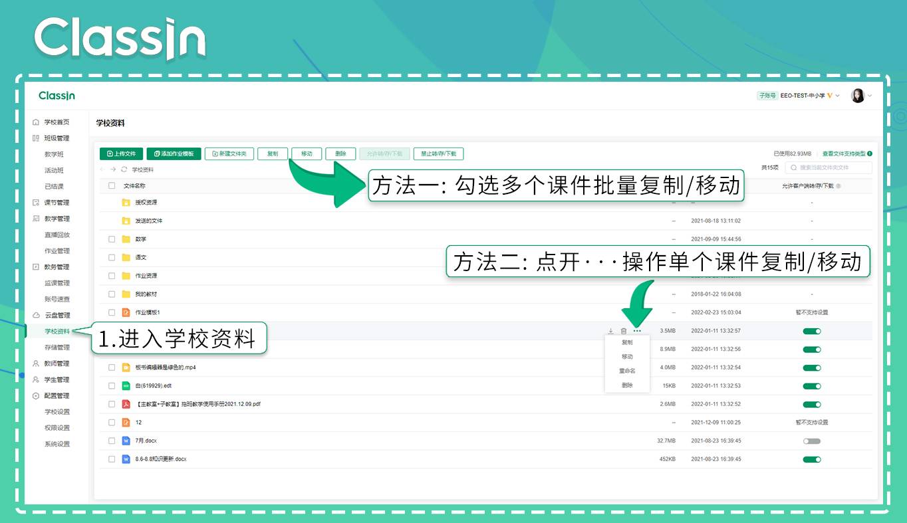Click the trash icon in highlighted row
The image size is (907, 523).
(624, 331)
